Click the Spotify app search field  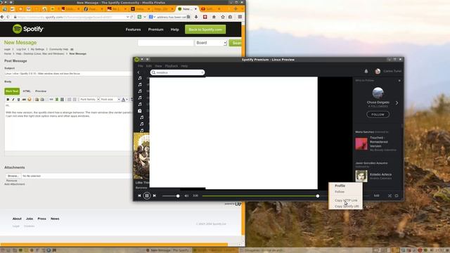(x=177, y=72)
